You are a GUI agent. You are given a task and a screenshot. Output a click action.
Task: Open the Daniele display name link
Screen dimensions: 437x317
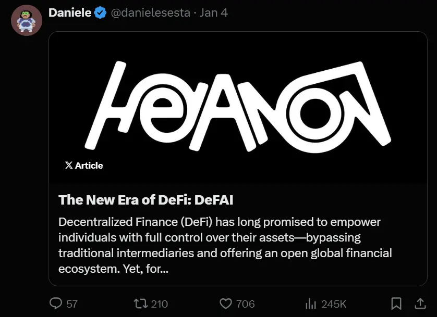tap(70, 12)
